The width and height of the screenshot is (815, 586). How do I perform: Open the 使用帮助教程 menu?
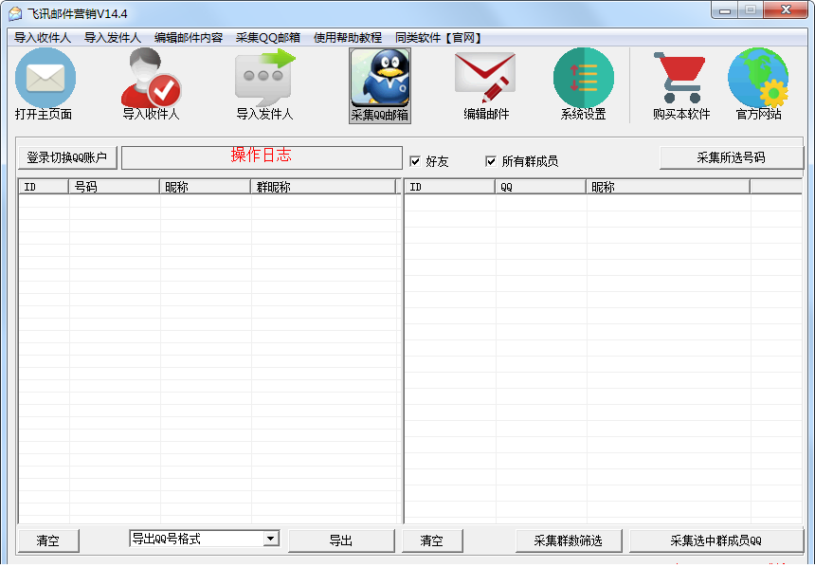click(x=348, y=37)
